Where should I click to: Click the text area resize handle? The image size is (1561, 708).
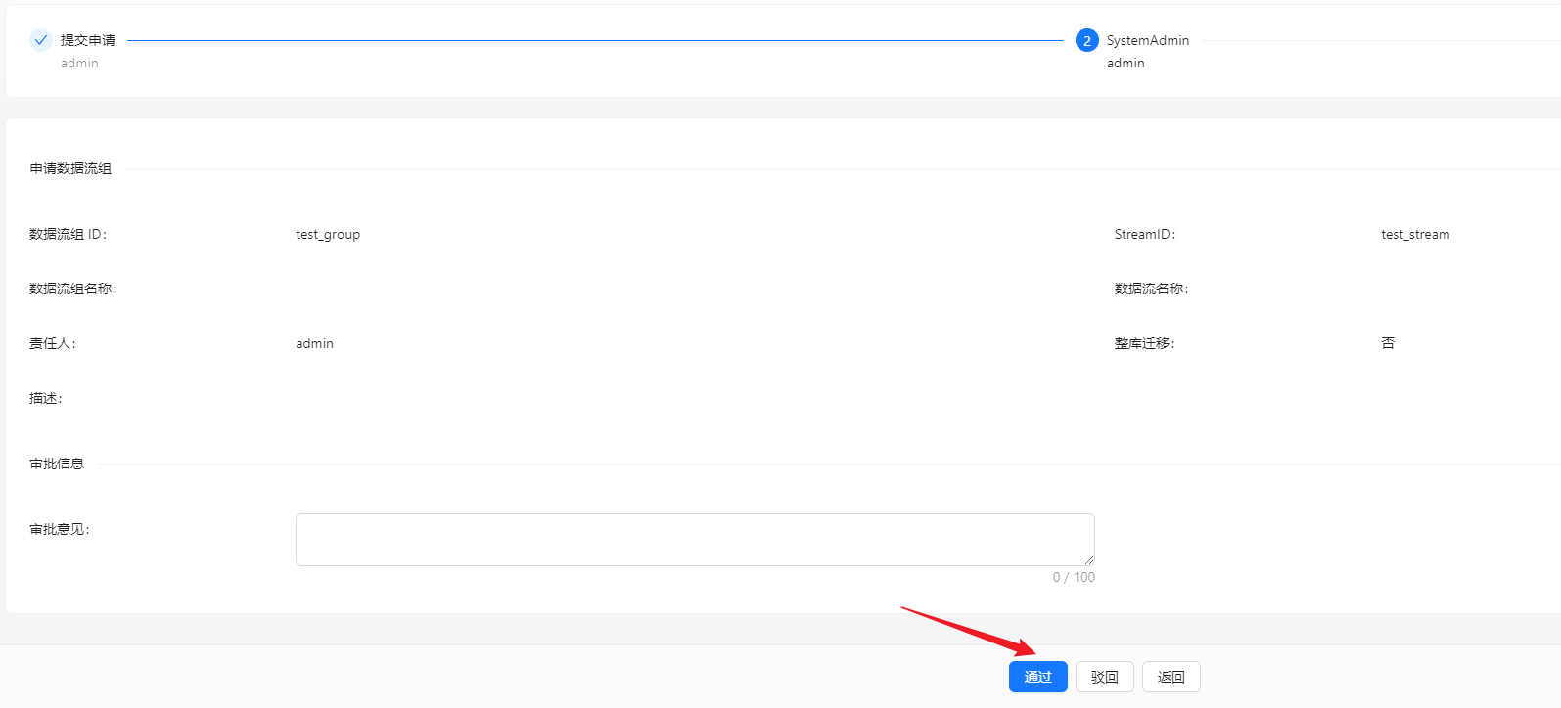pyautogui.click(x=1088, y=559)
